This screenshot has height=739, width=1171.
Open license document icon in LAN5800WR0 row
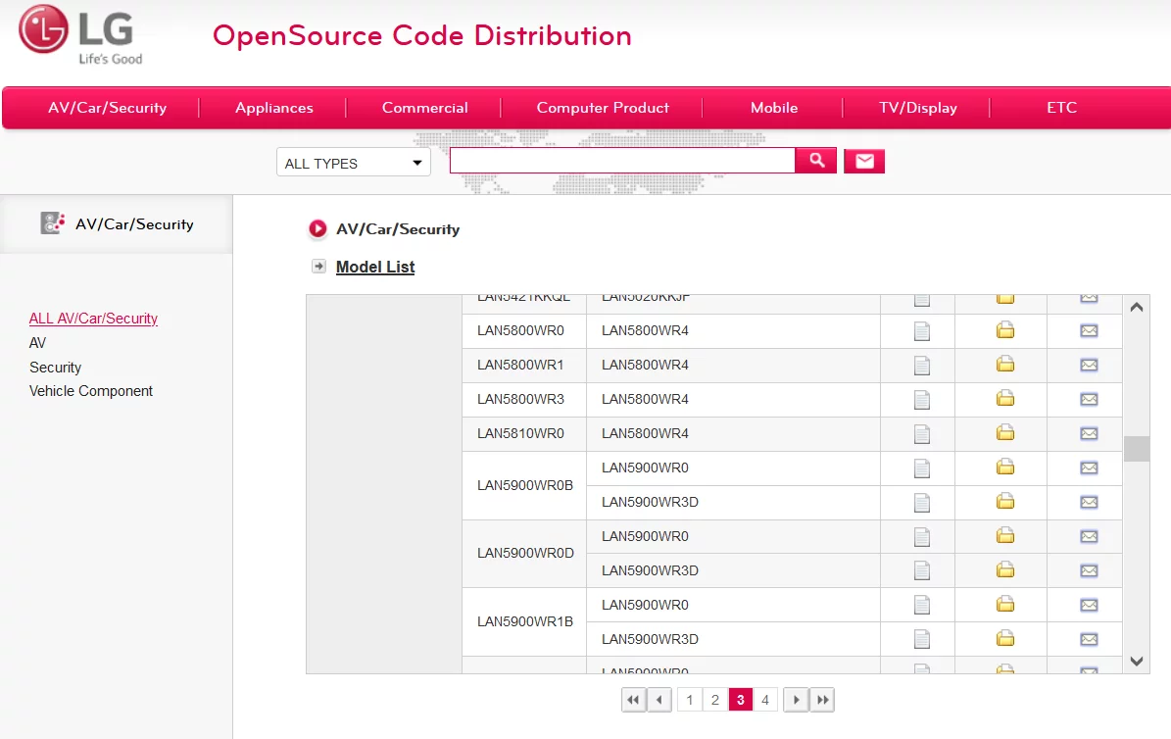[922, 331]
